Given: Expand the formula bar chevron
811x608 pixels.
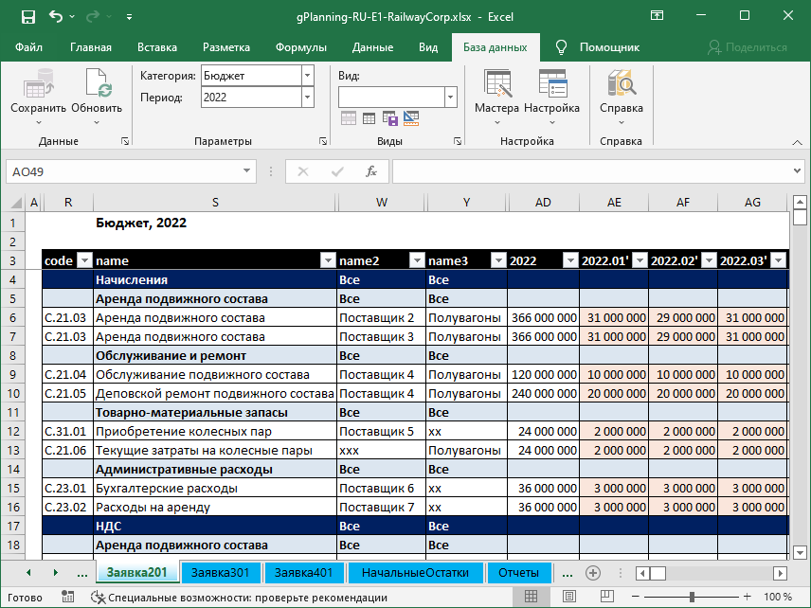Looking at the screenshot, I should tap(797, 171).
